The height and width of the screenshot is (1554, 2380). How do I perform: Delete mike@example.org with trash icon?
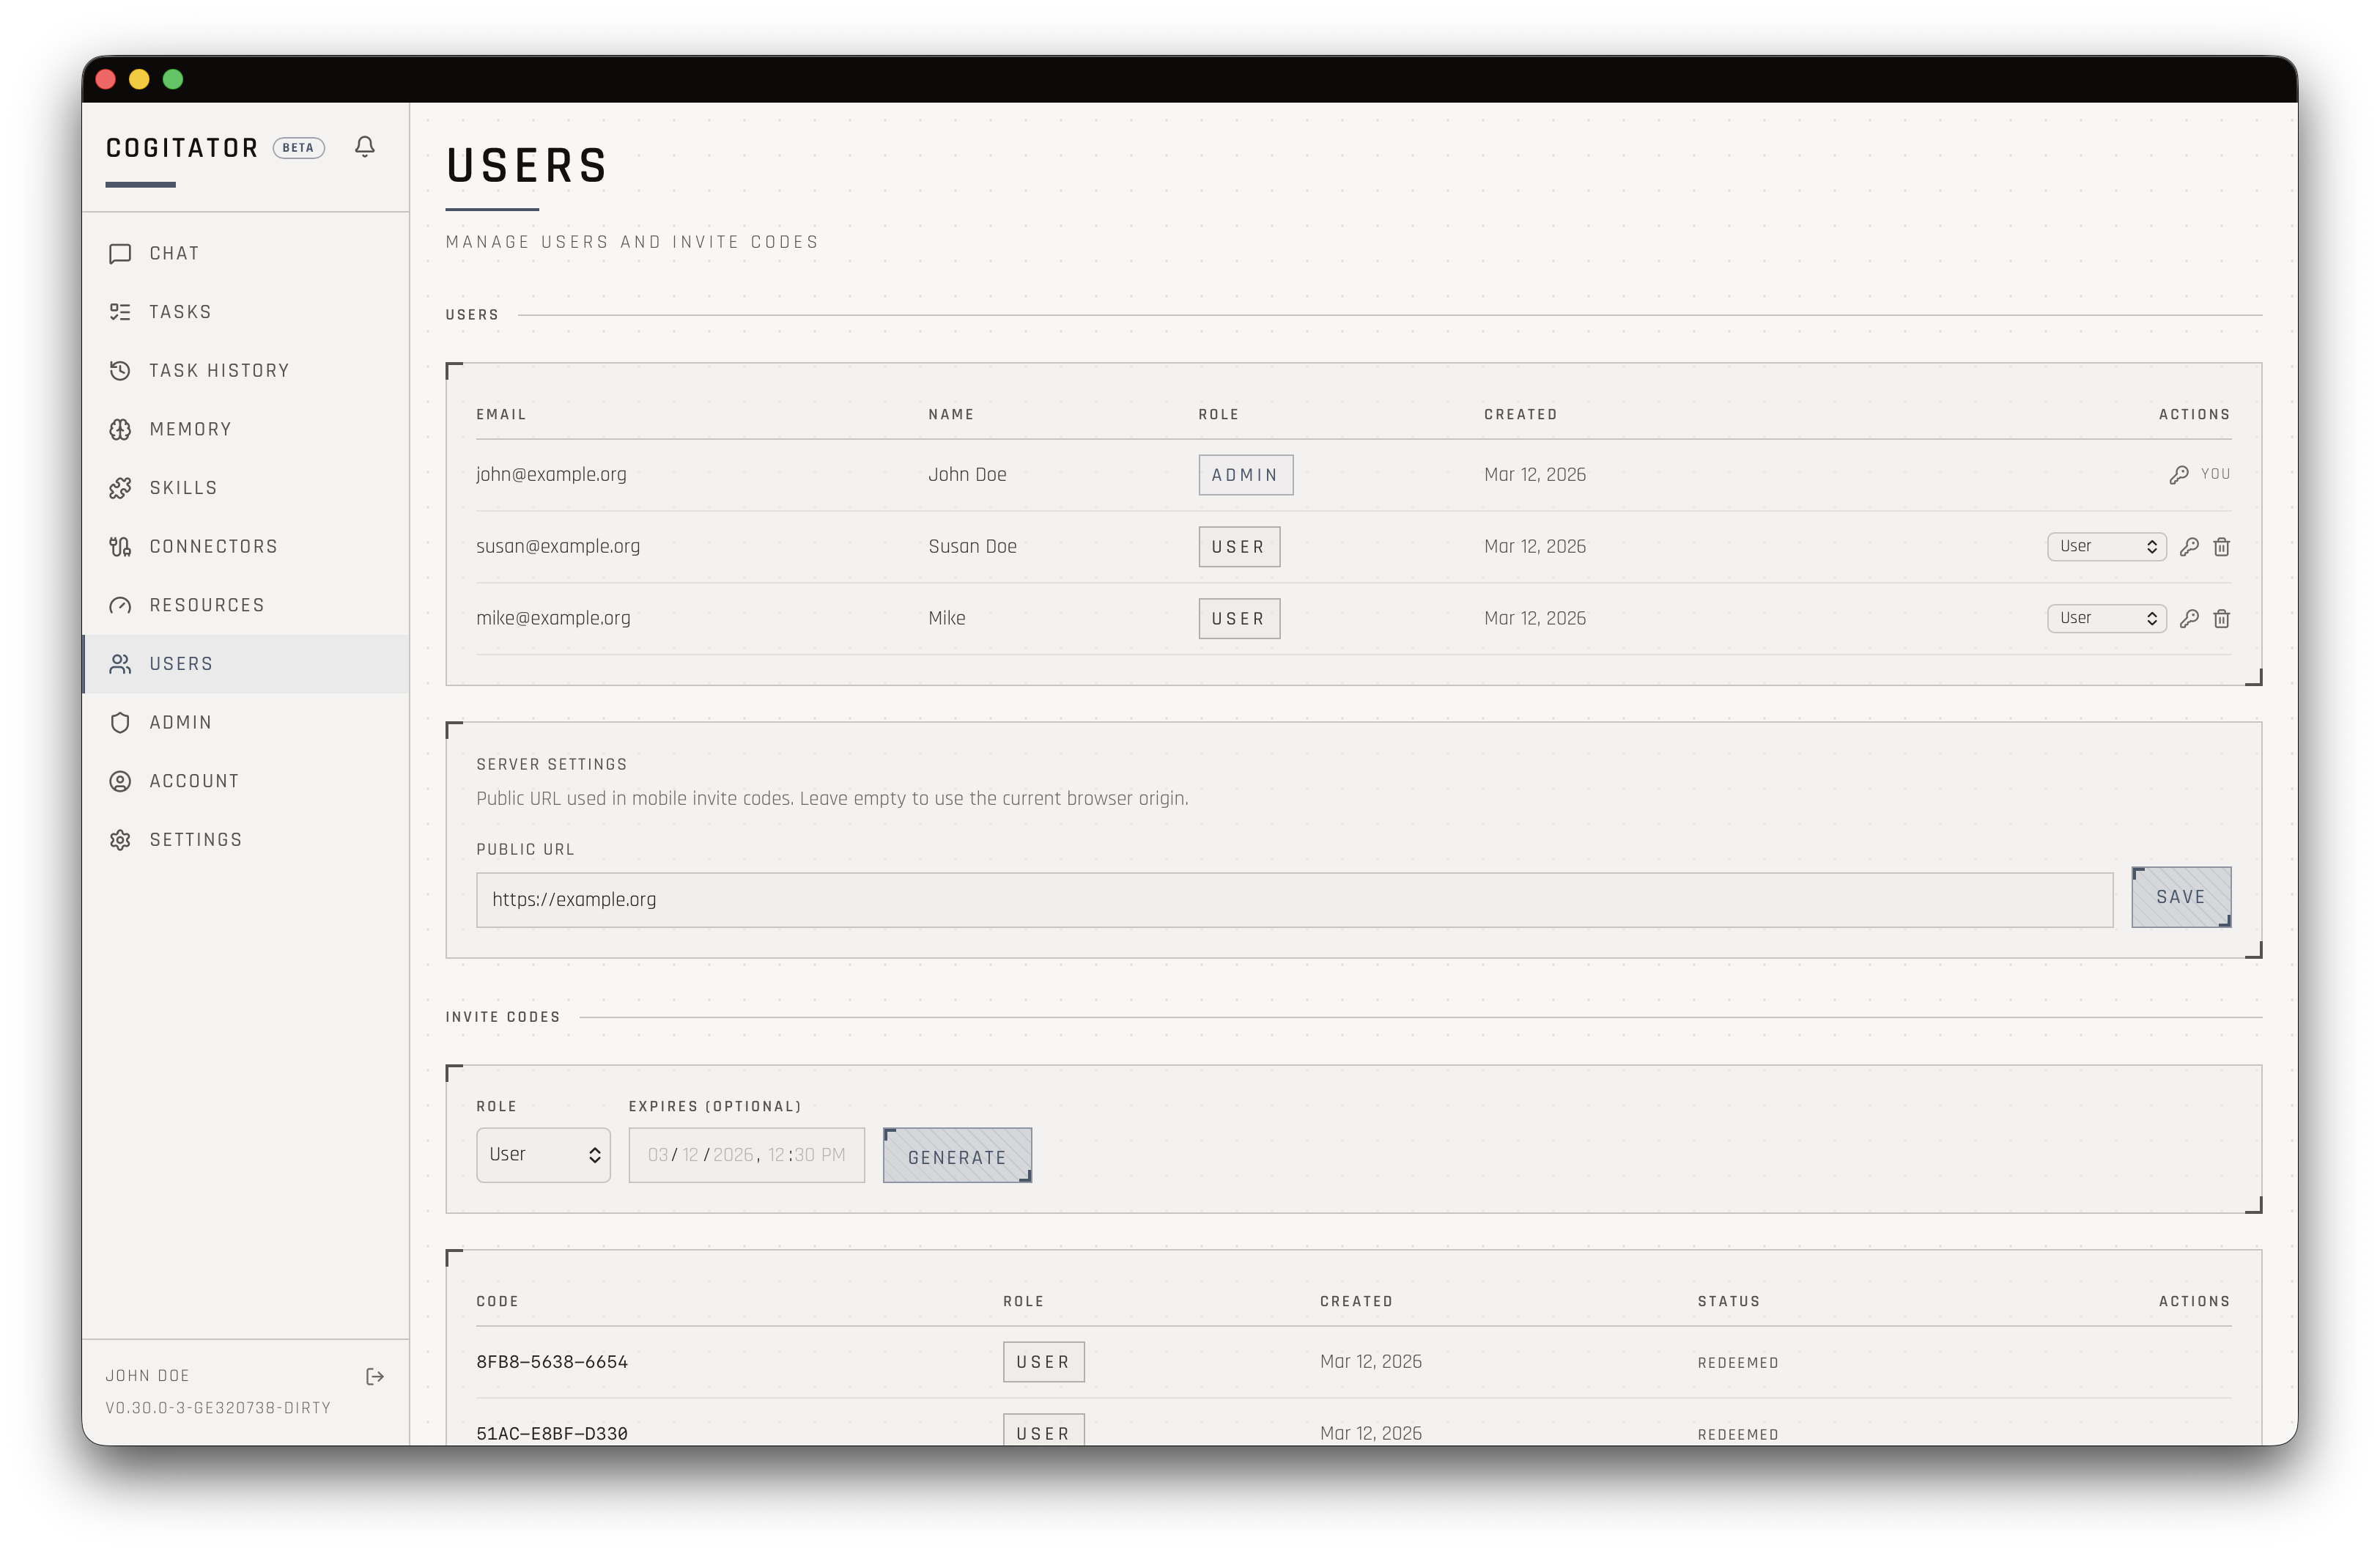click(2222, 619)
